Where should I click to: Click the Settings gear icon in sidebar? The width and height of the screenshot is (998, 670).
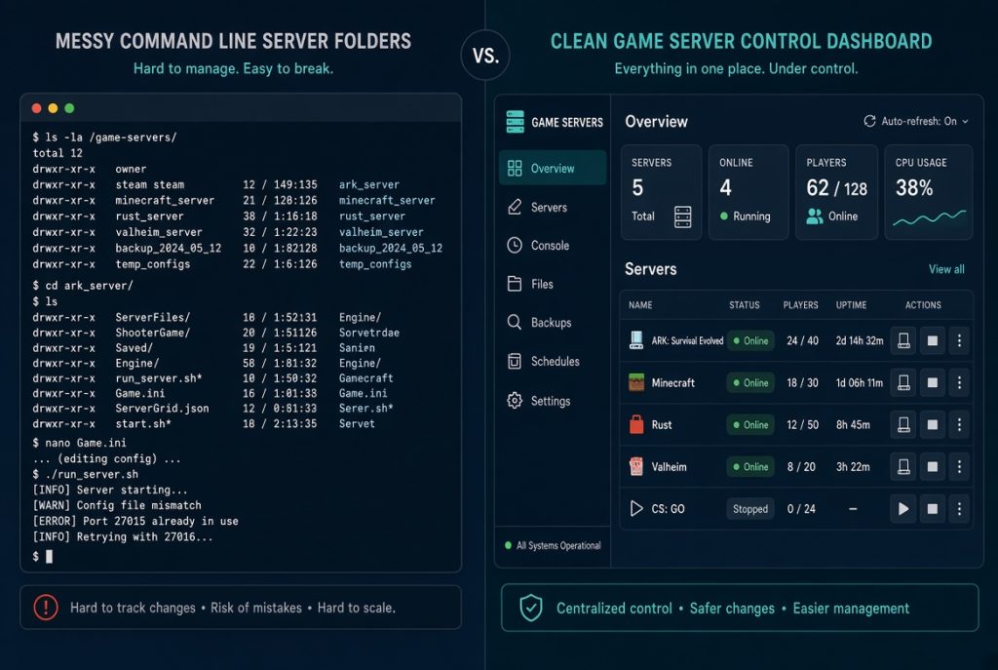click(515, 401)
